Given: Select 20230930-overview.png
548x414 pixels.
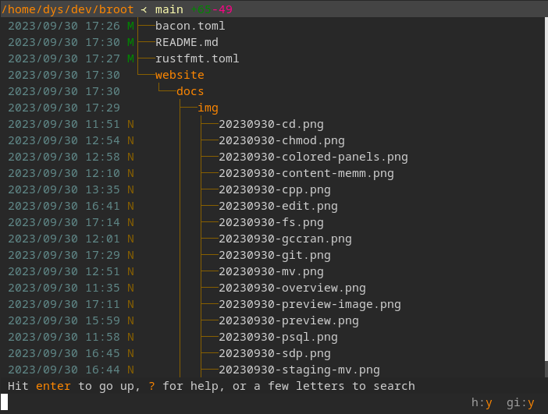Looking at the screenshot, I should 292,288.
